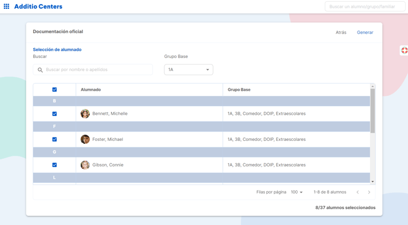Change rows per page 100 dropdown
This screenshot has height=225, width=408.
pos(297,192)
